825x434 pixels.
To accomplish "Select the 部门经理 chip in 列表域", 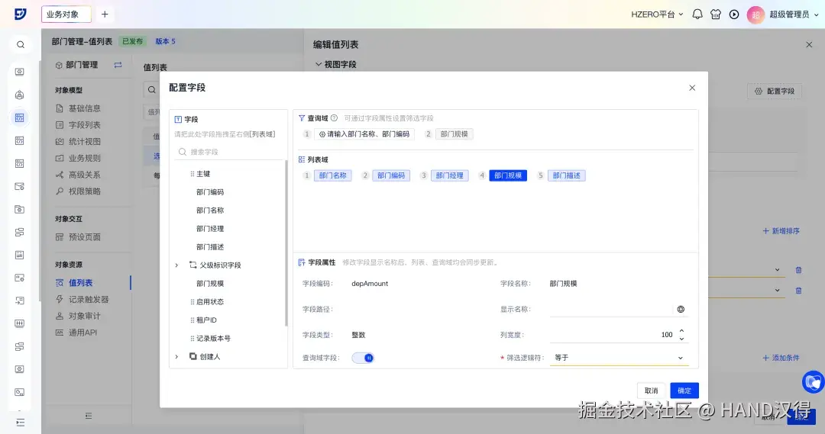I will pyautogui.click(x=449, y=175).
